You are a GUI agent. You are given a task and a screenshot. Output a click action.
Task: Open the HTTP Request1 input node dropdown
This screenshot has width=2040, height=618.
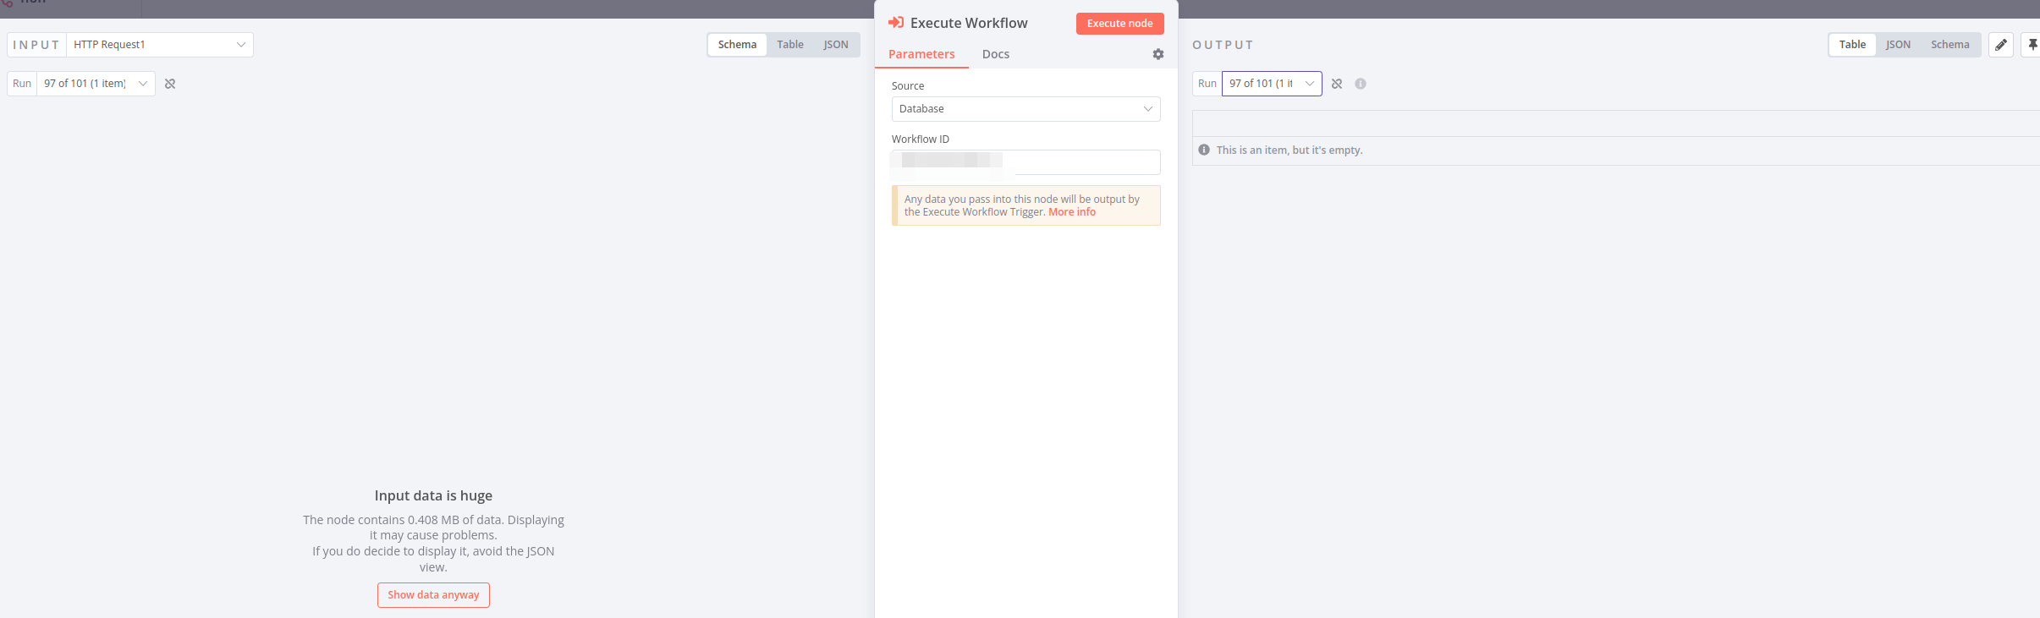point(159,45)
